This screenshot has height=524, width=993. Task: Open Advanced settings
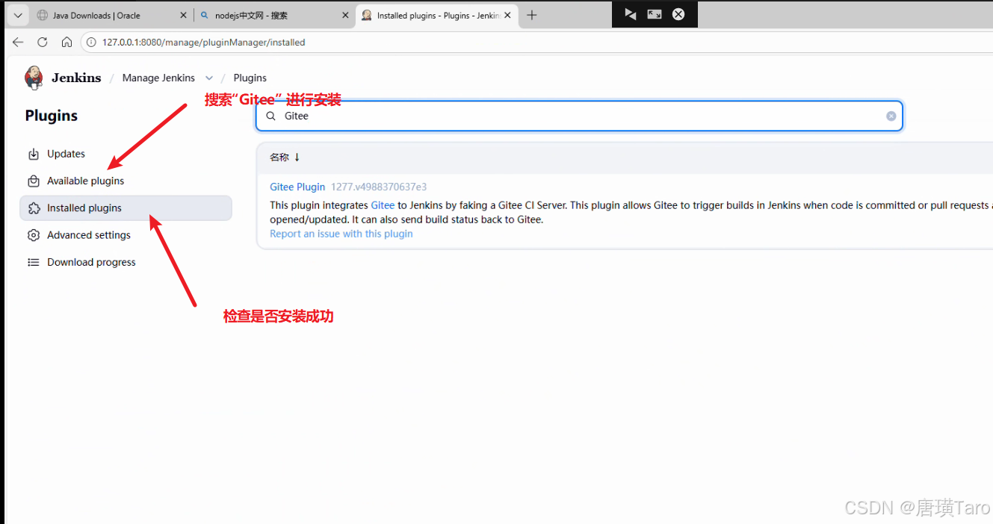[126, 235]
